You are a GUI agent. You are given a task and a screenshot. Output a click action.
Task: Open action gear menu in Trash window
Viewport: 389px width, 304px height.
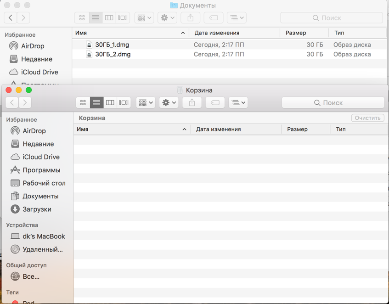(x=169, y=103)
